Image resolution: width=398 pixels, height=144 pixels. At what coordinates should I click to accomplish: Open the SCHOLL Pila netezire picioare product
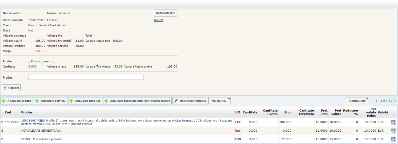click(x=42, y=139)
